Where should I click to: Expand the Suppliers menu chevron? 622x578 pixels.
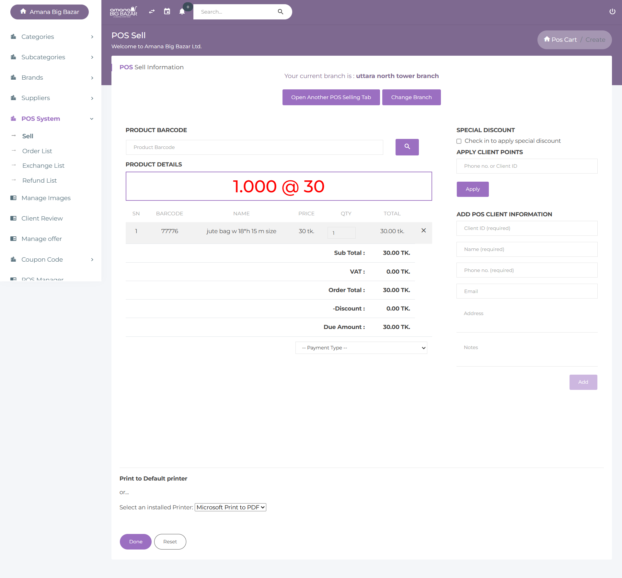(x=92, y=98)
